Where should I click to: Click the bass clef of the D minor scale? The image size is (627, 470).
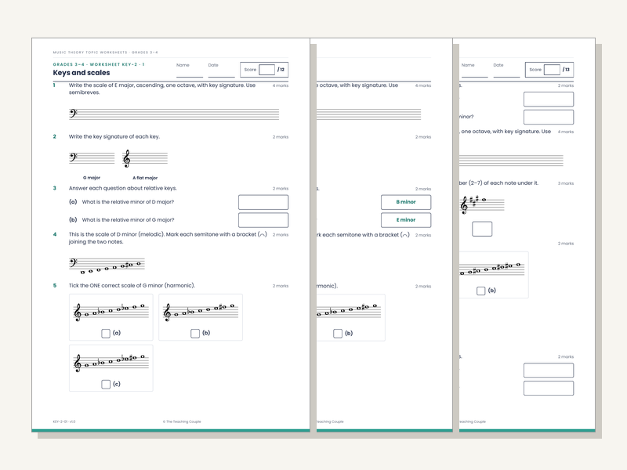pyautogui.click(x=73, y=262)
